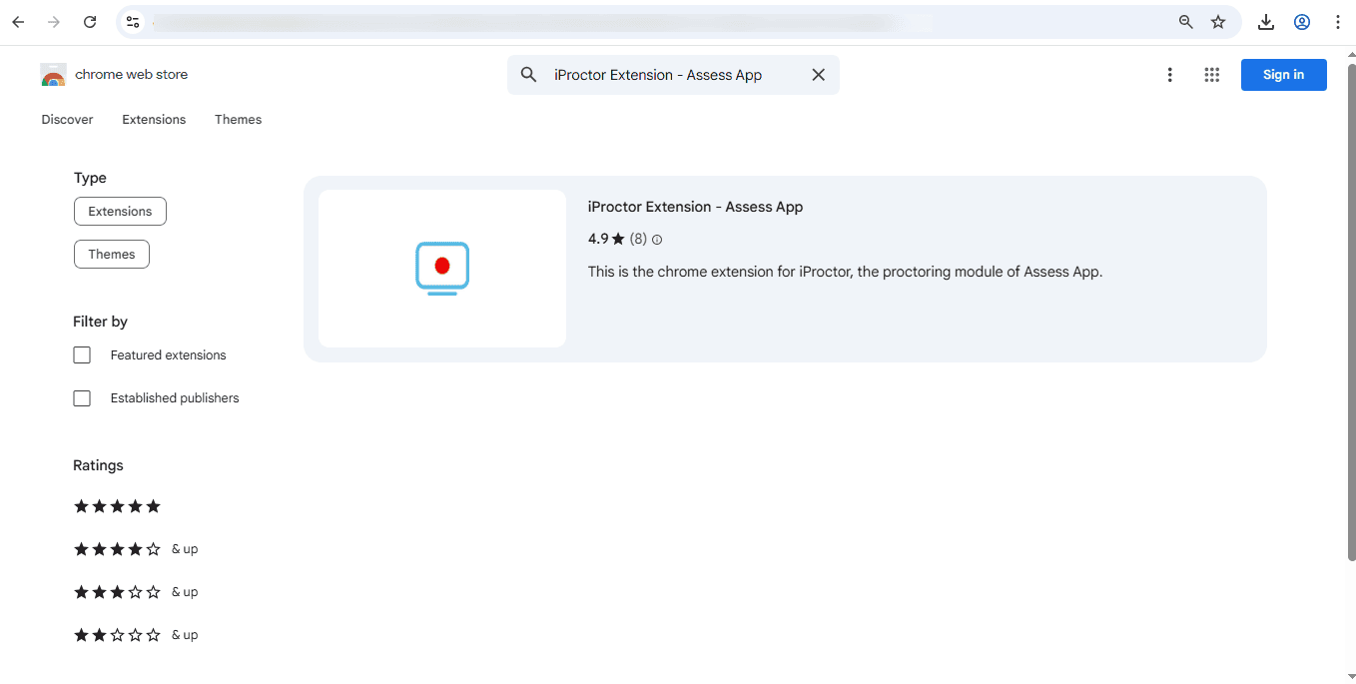View site information in address bar
Image resolution: width=1356 pixels, height=684 pixels.
click(134, 22)
